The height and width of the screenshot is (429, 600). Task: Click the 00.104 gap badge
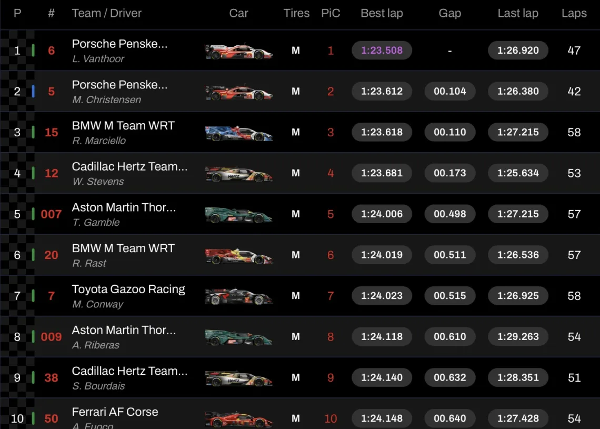click(x=449, y=91)
